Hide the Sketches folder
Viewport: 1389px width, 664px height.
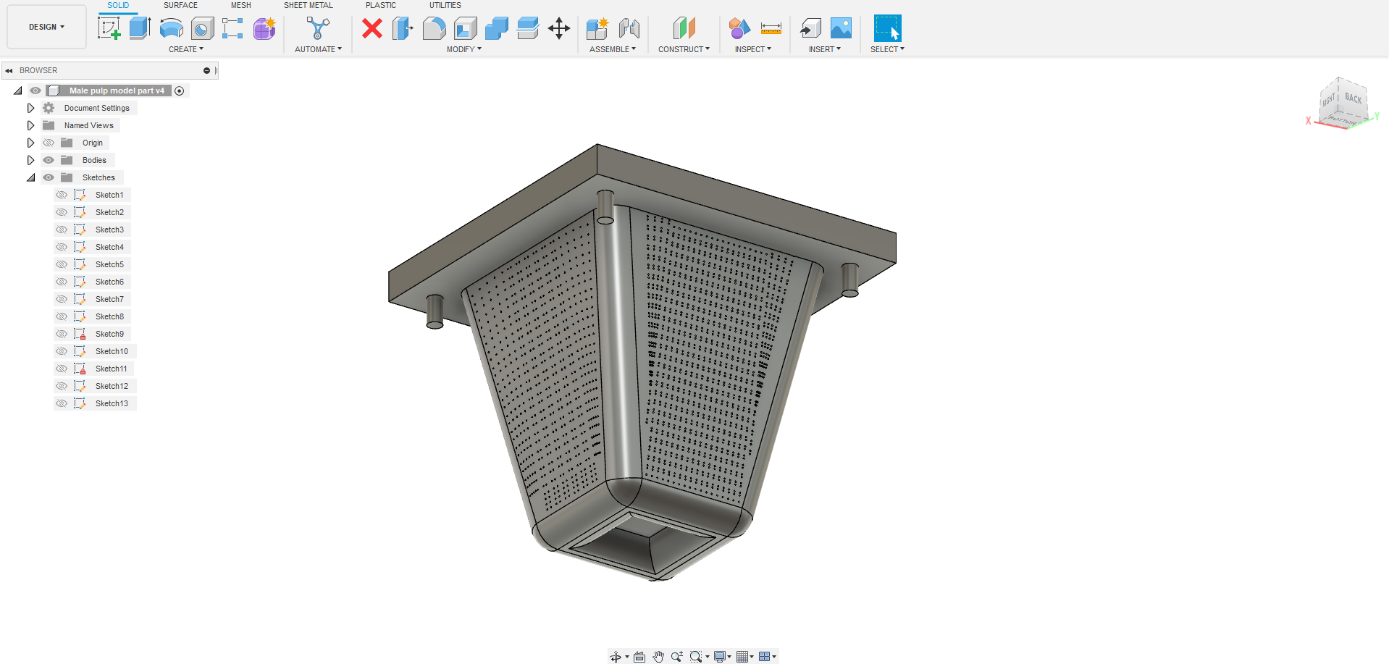pyautogui.click(x=49, y=177)
